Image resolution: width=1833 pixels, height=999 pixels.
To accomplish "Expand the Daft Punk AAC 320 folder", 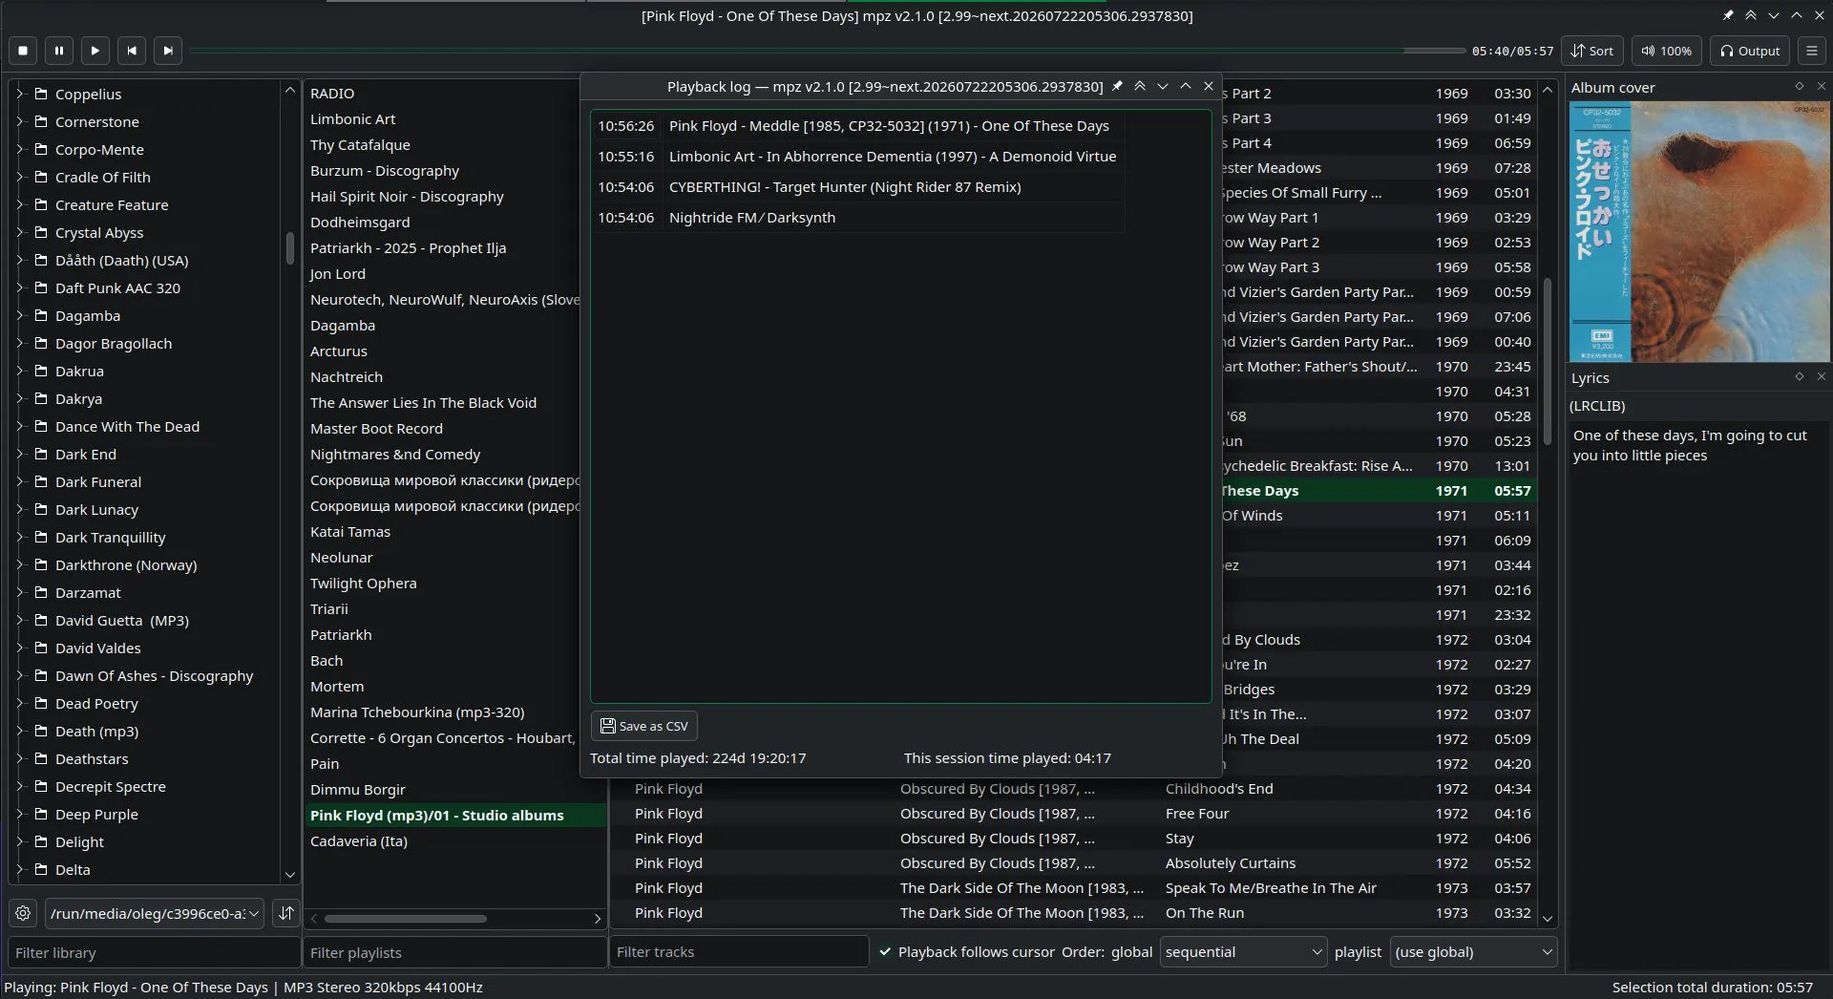I will coord(19,287).
